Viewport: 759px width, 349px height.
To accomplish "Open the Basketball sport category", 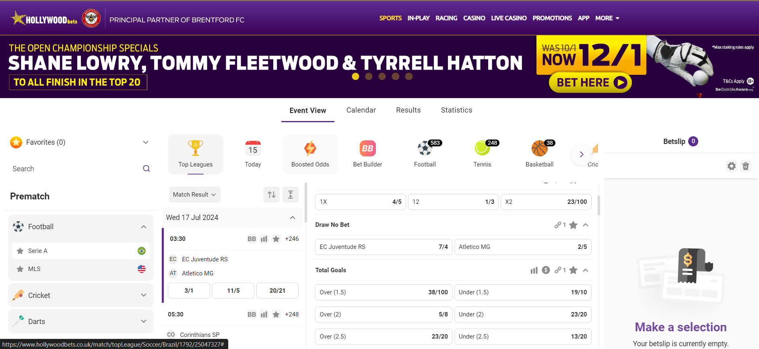I will 539,149.
